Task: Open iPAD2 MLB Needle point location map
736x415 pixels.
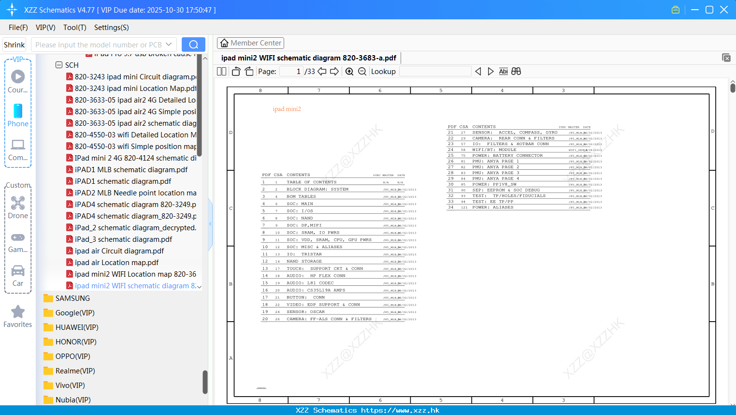Action: pyautogui.click(x=131, y=193)
